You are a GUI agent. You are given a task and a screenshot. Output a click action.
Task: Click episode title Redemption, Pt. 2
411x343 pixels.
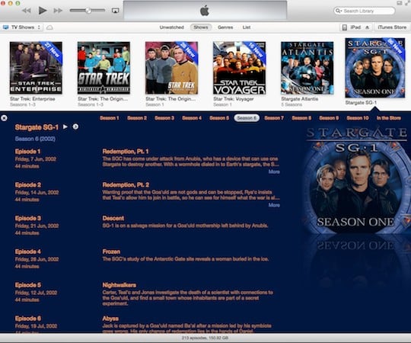point(126,184)
